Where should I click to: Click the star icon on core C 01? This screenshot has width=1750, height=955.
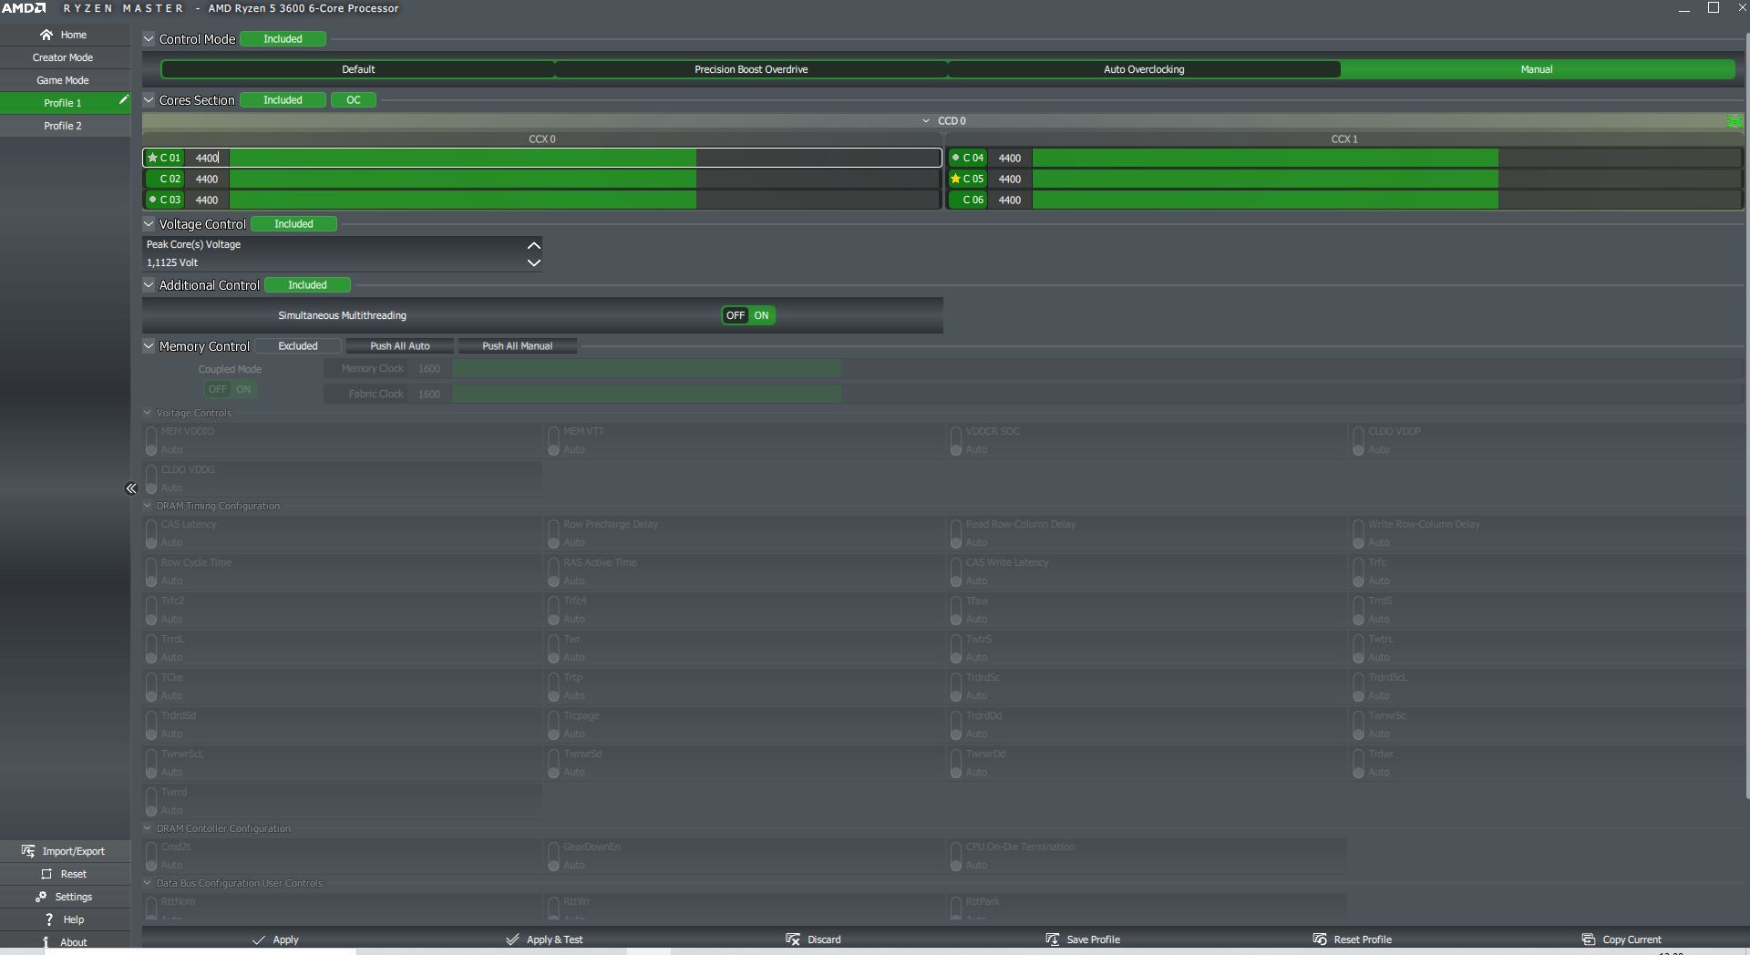click(152, 158)
